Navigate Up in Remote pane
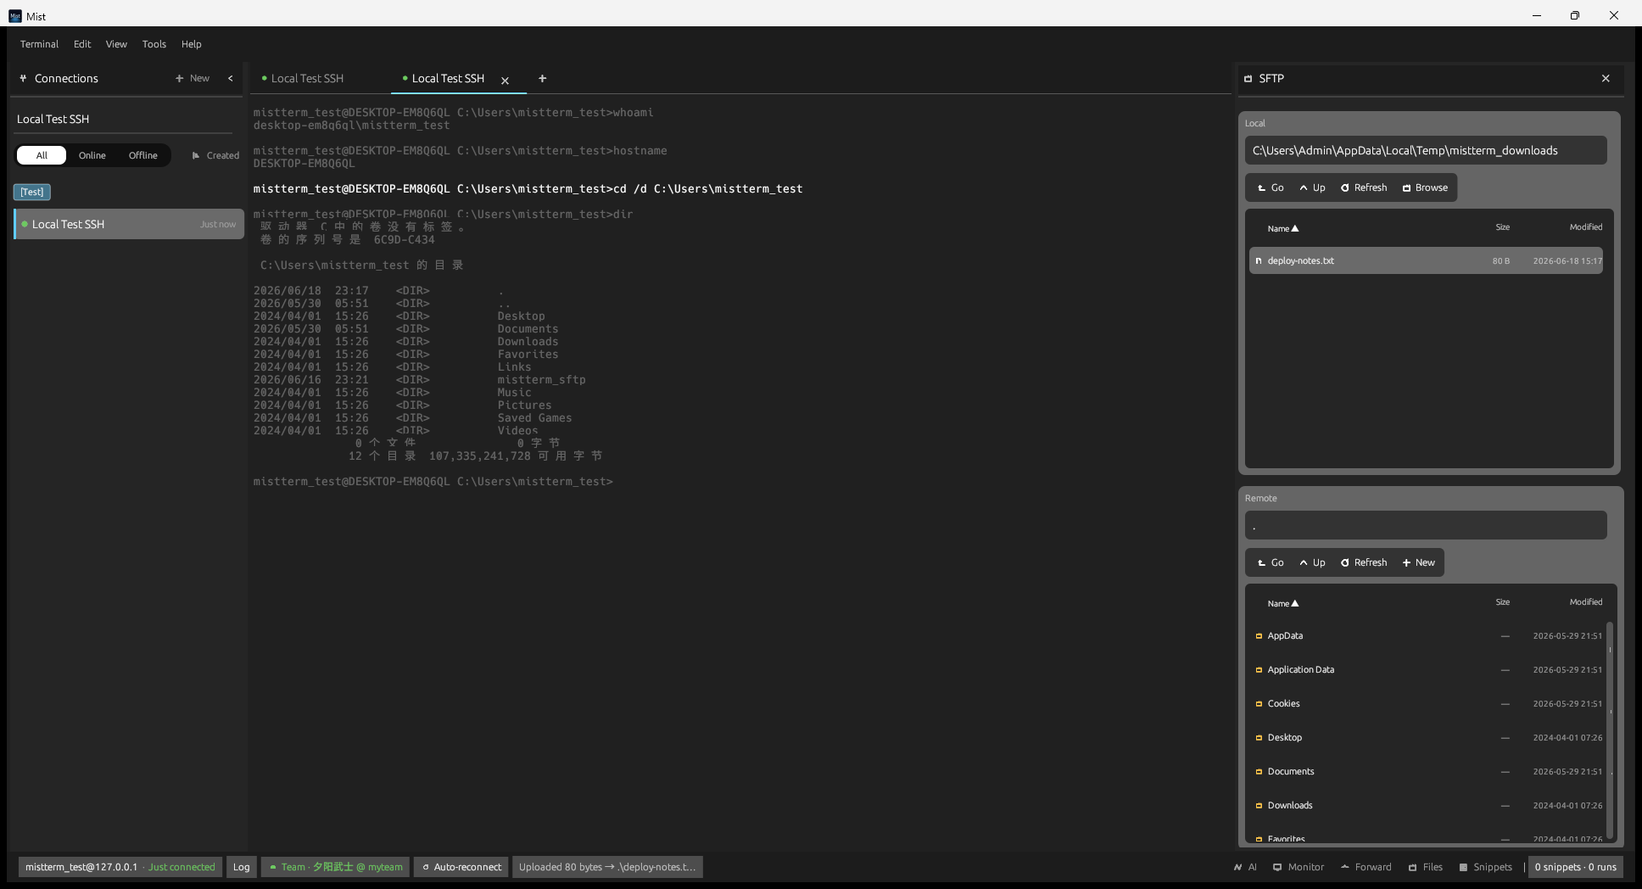This screenshot has width=1642, height=889. click(1312, 562)
